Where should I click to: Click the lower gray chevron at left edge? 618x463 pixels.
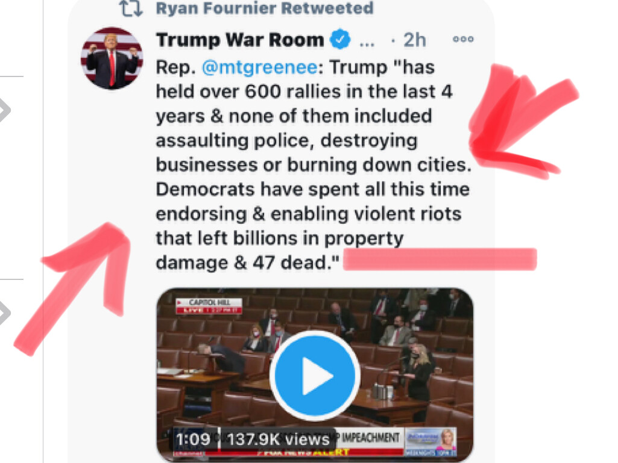(x=4, y=314)
